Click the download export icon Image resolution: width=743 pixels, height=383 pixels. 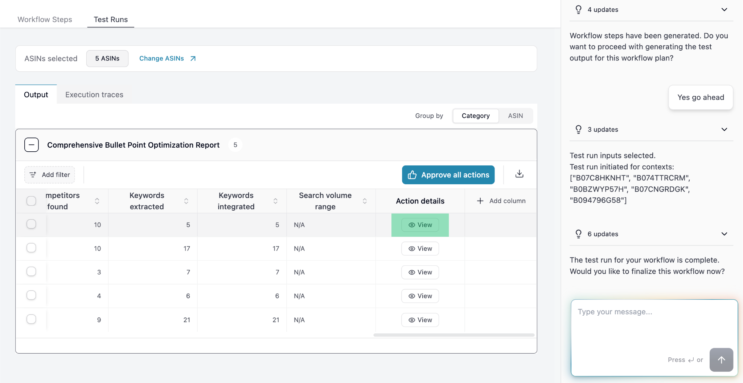click(x=520, y=174)
